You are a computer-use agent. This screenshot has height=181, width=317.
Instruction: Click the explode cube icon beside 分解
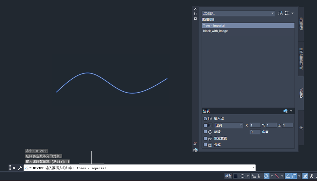[x=210, y=145]
